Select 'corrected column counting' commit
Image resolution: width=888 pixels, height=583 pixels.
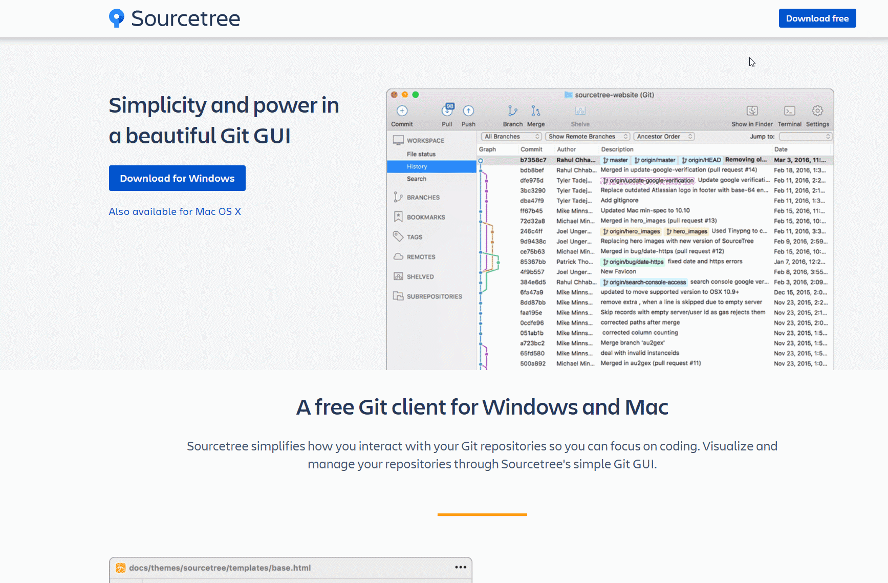[655, 333]
